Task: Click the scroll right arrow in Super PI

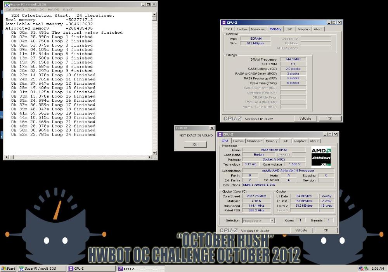Action: [150, 157]
